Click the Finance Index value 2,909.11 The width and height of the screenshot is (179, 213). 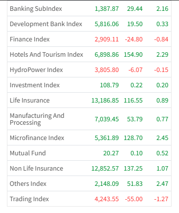(107, 39)
